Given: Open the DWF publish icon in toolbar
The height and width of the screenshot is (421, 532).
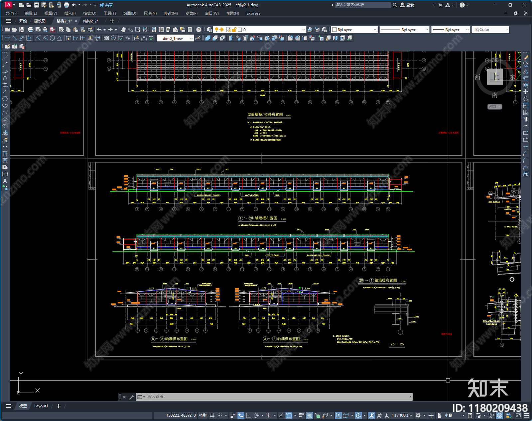Looking at the screenshot, I should pyautogui.click(x=52, y=30).
